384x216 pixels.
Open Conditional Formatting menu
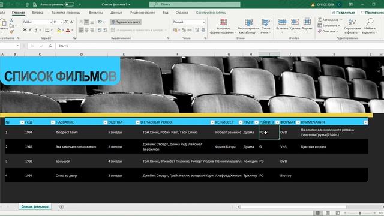pyautogui.click(x=223, y=26)
